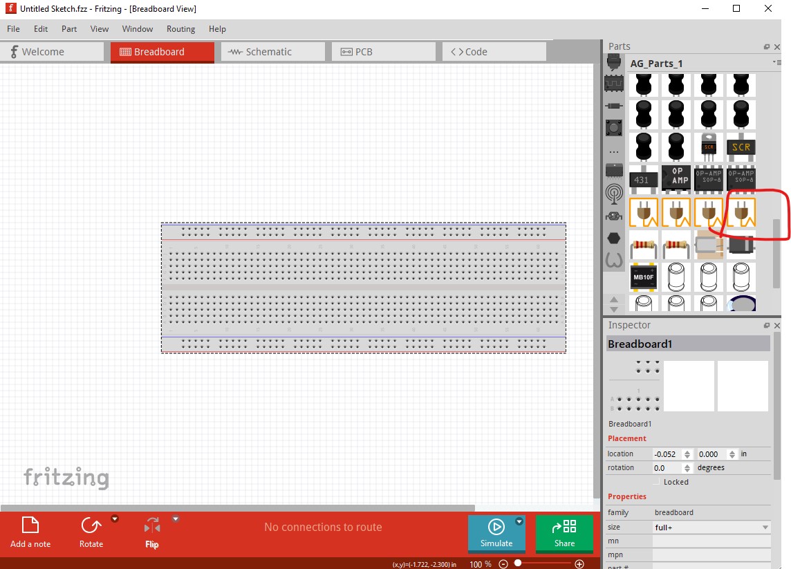
Task: Choose the OP AMP DIP part
Action: coord(676,178)
